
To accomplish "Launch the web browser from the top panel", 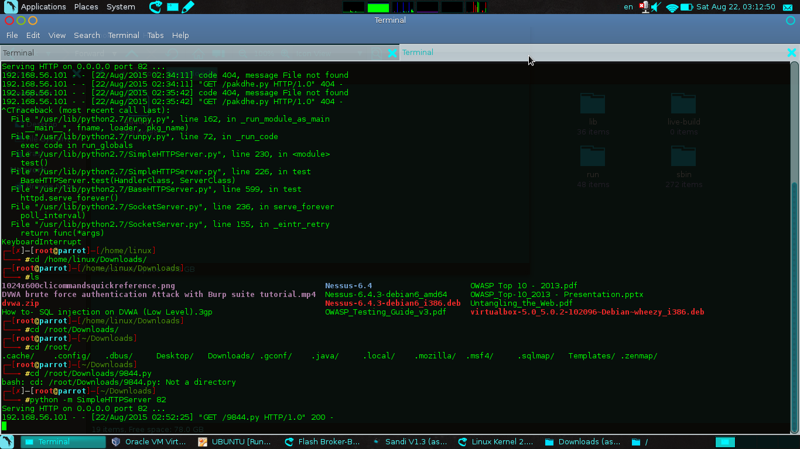I will [155, 7].
